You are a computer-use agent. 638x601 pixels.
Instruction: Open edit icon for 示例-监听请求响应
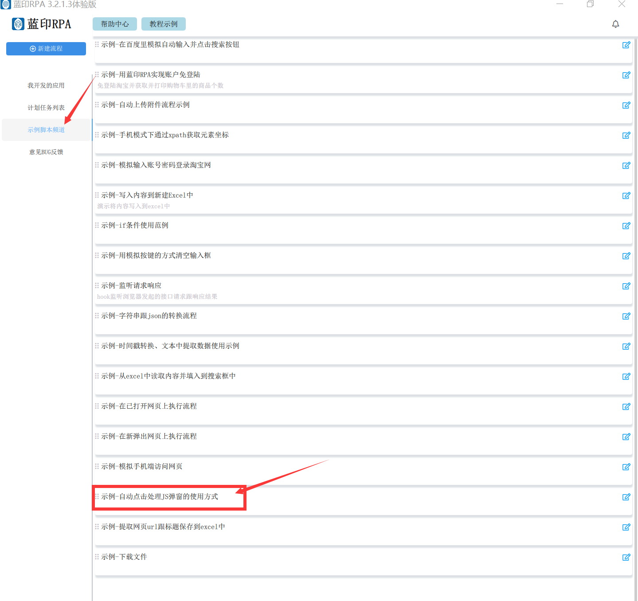point(626,286)
